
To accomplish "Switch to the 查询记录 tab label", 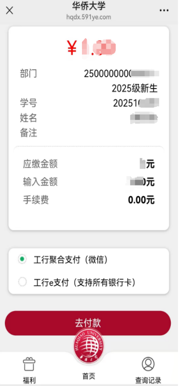I will [x=148, y=380].
